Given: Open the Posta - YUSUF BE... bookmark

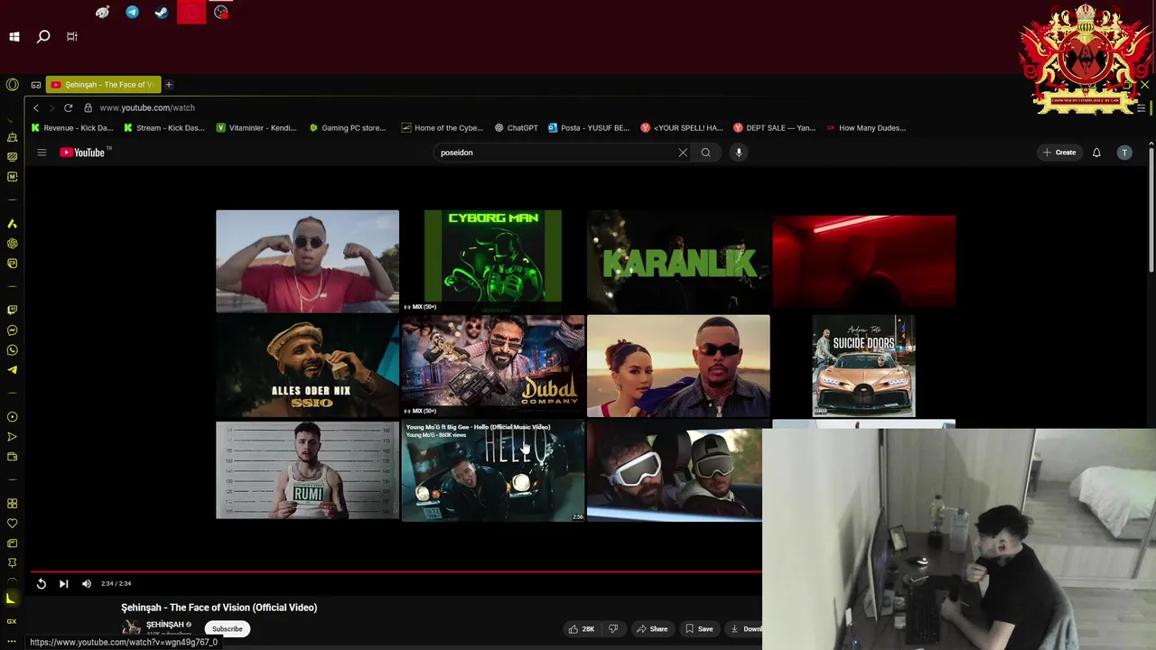Looking at the screenshot, I should pos(588,128).
